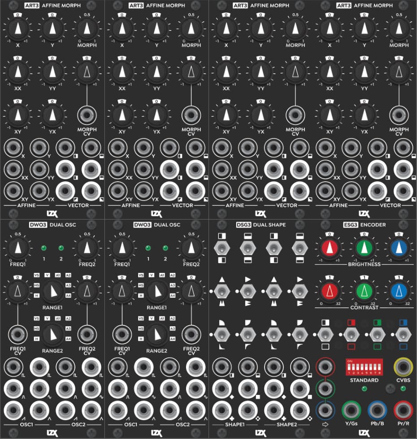
Task: Click the red STANDARD DIP switch bank
Action: (364, 367)
